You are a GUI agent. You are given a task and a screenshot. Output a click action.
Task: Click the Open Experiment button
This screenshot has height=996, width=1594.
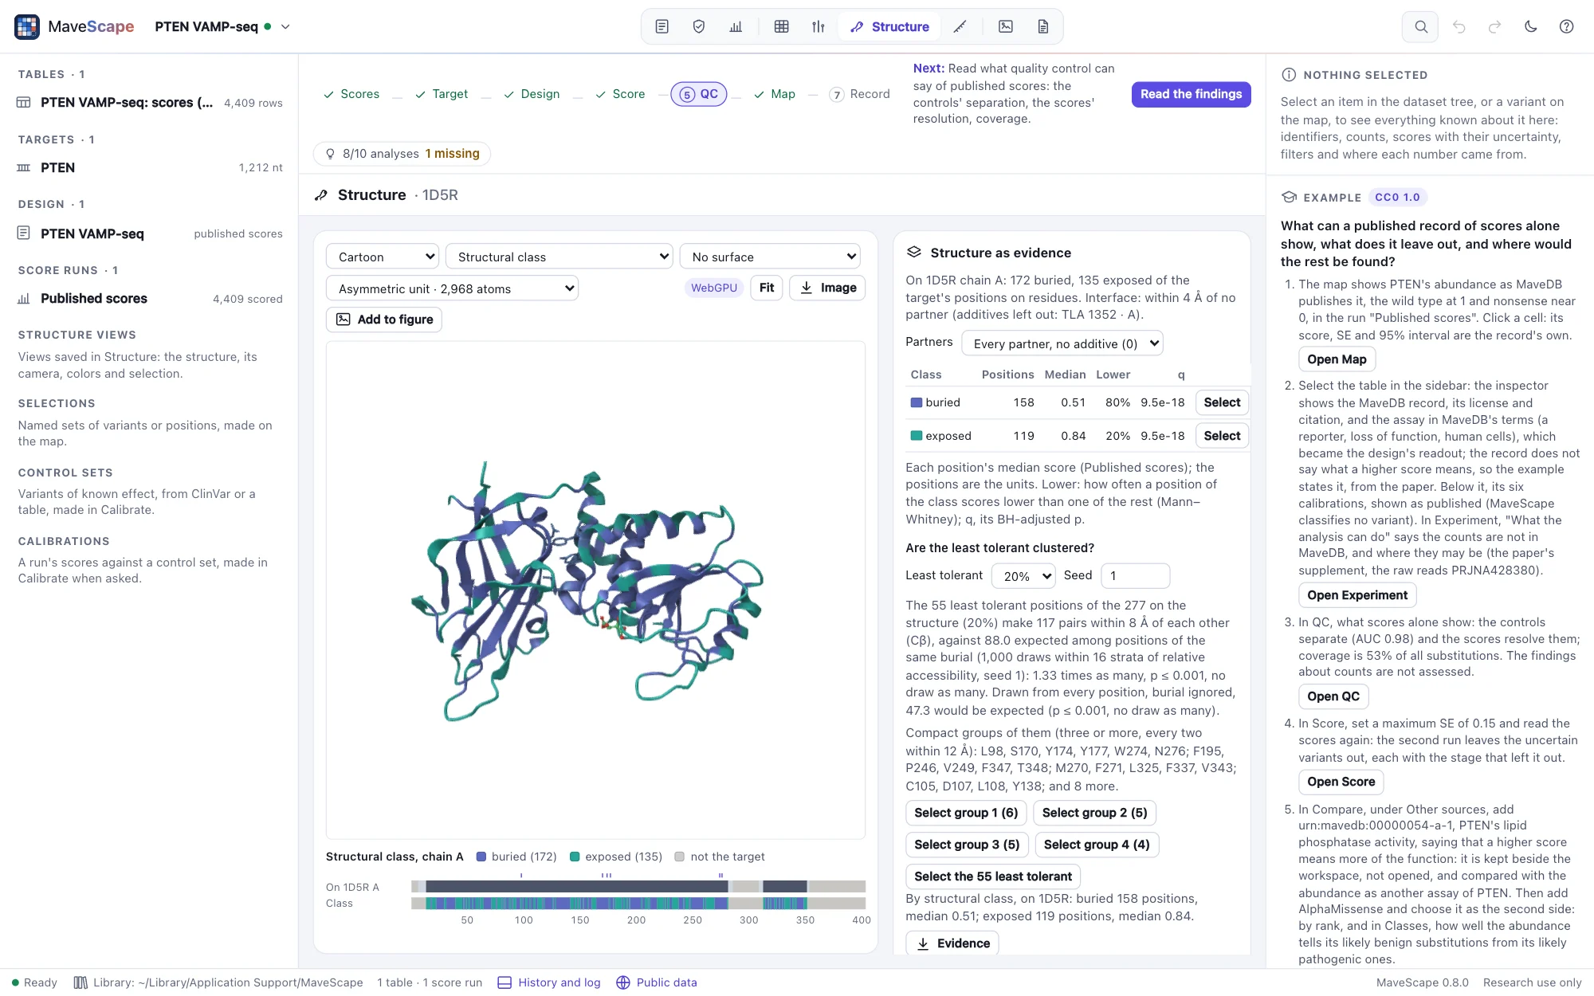point(1357,595)
